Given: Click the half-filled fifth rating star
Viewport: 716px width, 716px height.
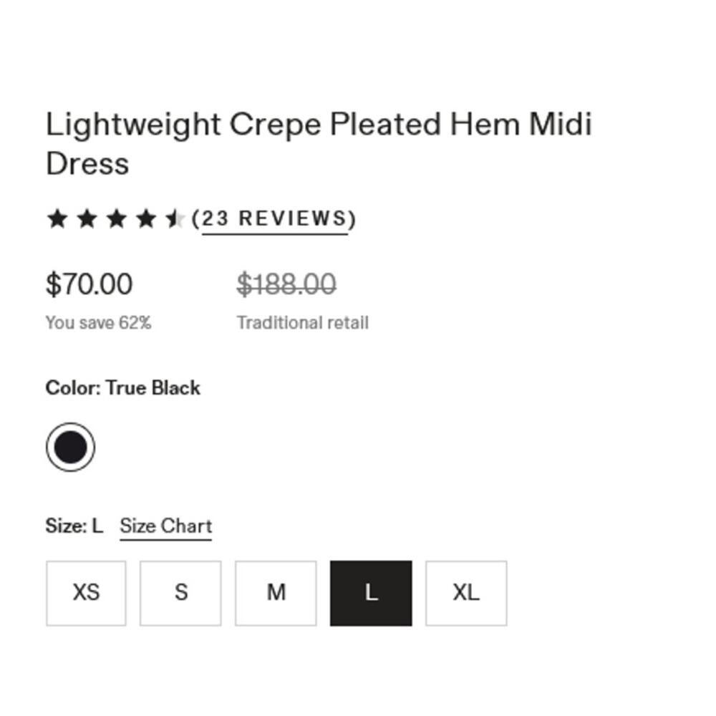Looking at the screenshot, I should (x=174, y=218).
